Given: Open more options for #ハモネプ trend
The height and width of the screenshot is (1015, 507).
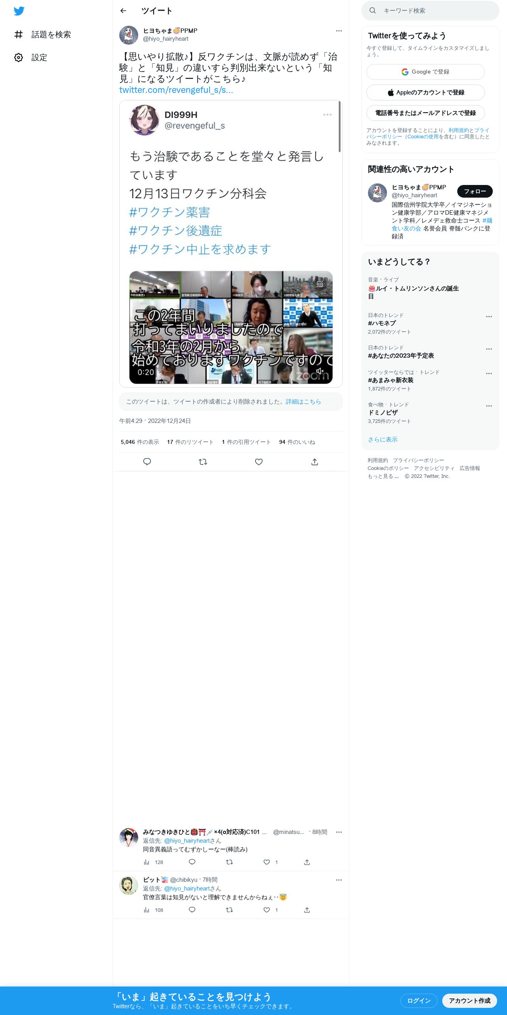Looking at the screenshot, I should [489, 317].
